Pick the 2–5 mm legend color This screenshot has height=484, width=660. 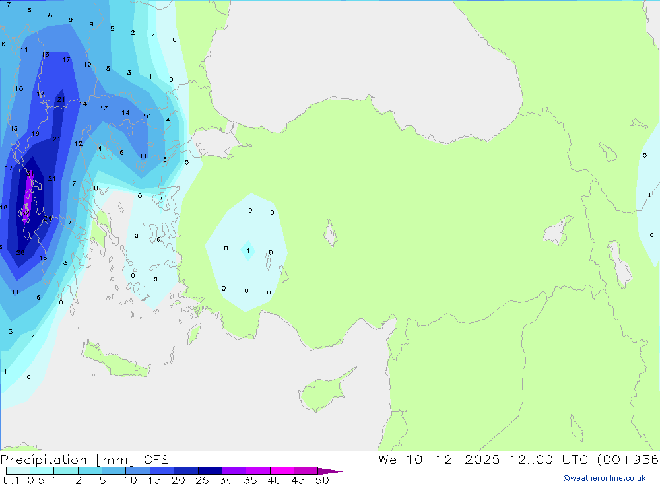pos(90,471)
